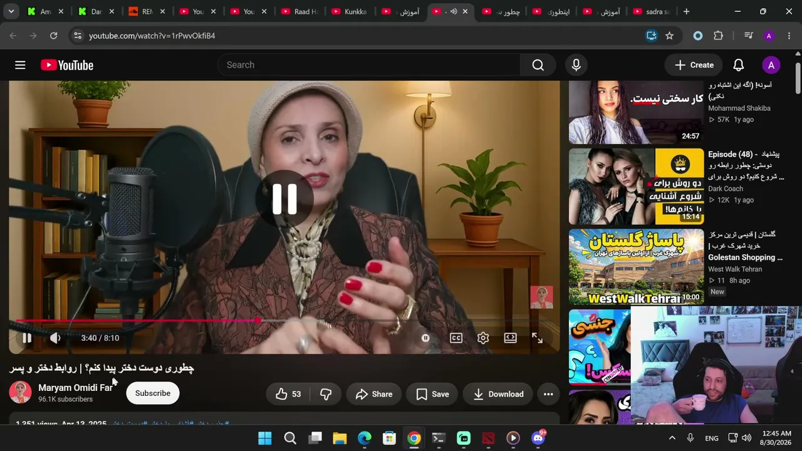Switch to the Raad Ha browser tab
This screenshot has height=451, width=802.
[x=299, y=11]
